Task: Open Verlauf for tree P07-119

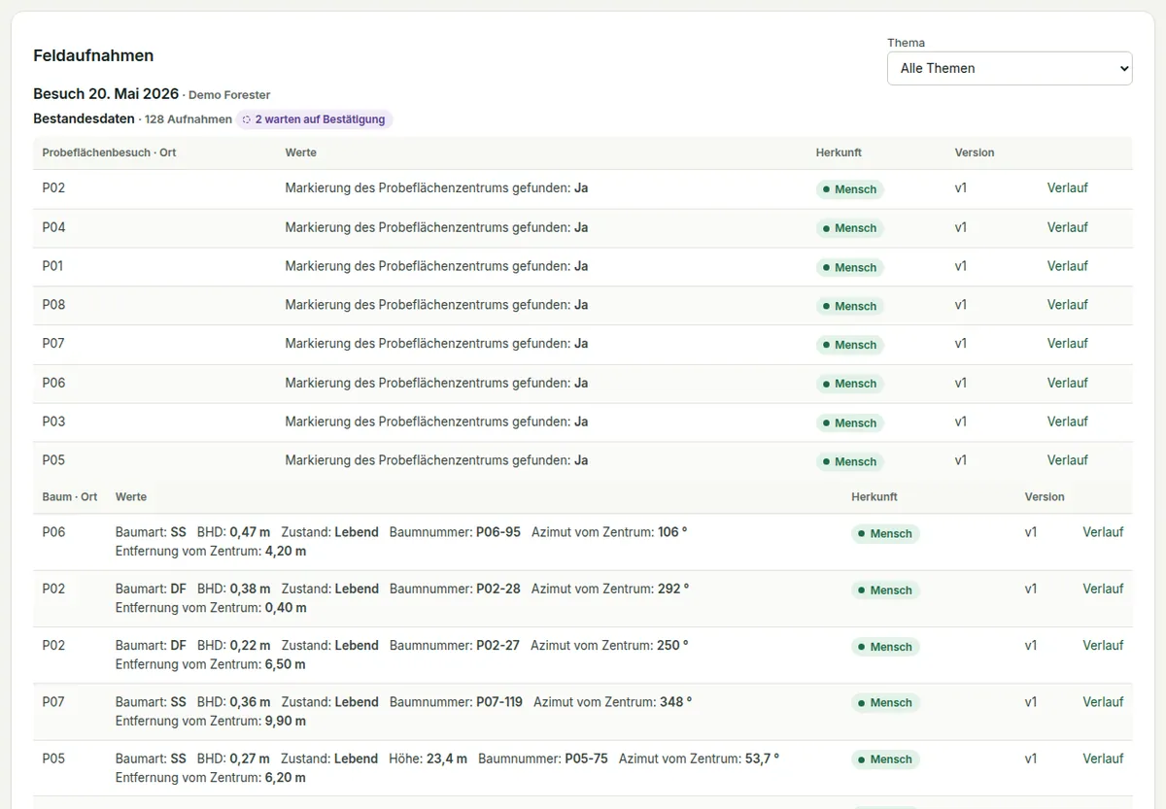Action: 1103,702
